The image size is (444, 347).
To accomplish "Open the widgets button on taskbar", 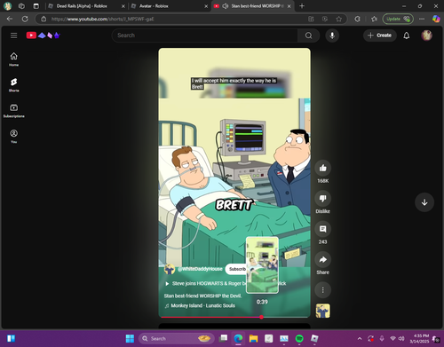I will click(11, 338).
